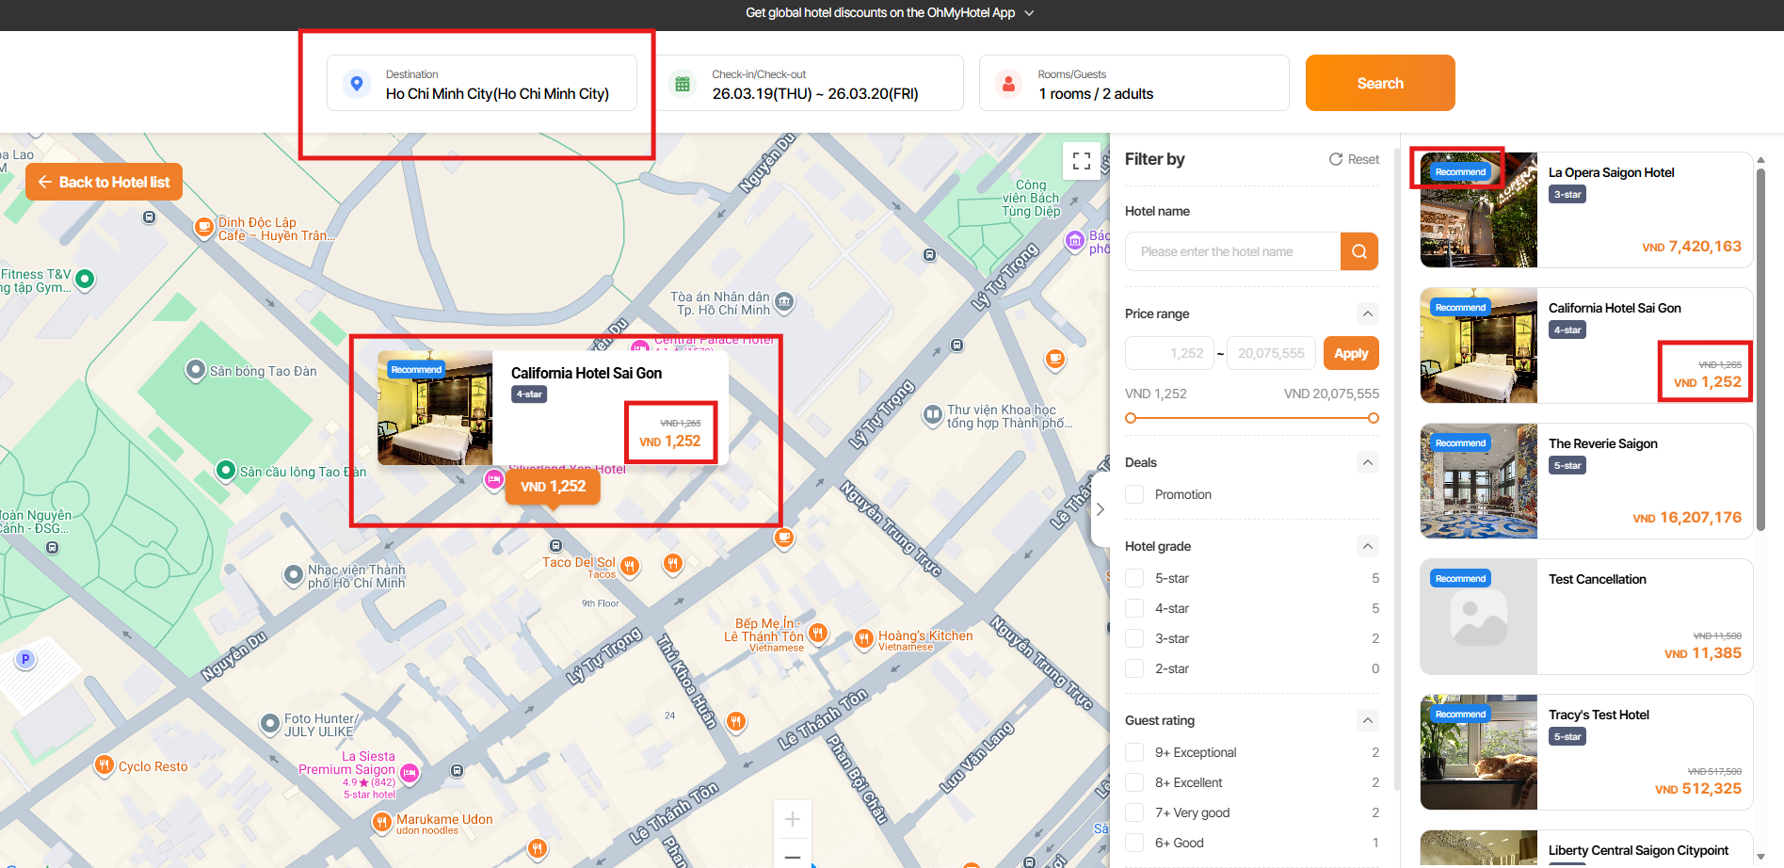The height and width of the screenshot is (868, 1784).
Task: Open the Destination selector
Action: 482,83
